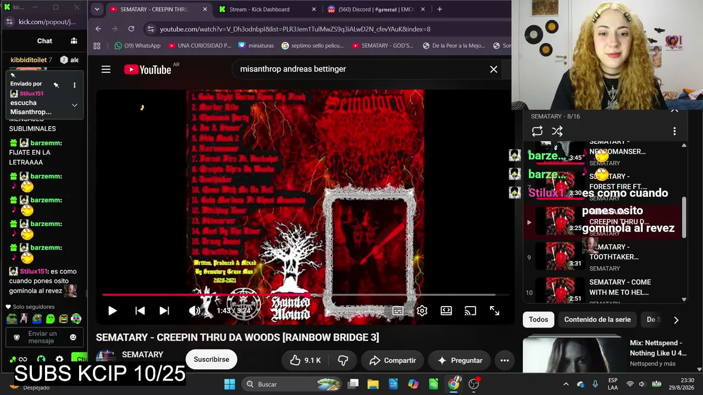
Task: Open OBS Studio from the taskbar
Action: (x=474, y=384)
